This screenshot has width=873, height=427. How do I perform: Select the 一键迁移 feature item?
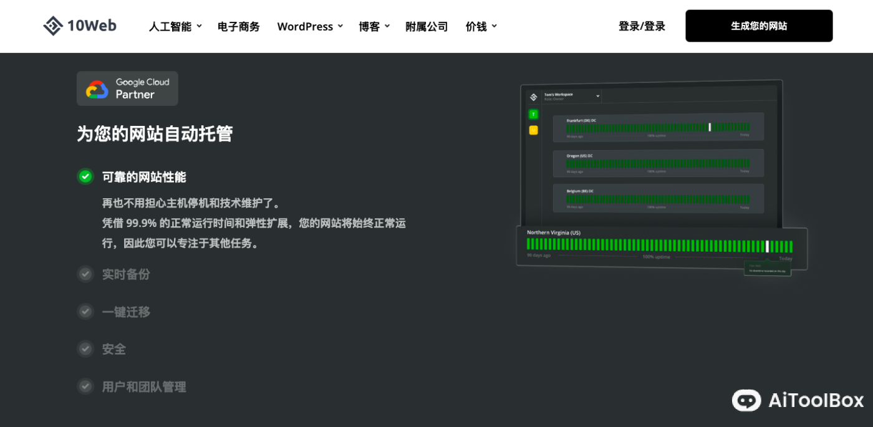click(x=126, y=312)
